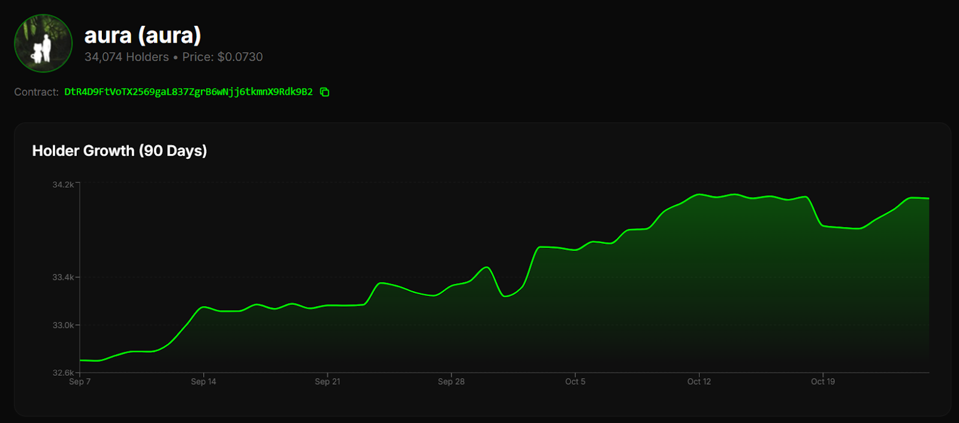Image resolution: width=959 pixels, height=423 pixels.
Task: Click the Oct 19 x-axis label
Action: tap(822, 382)
